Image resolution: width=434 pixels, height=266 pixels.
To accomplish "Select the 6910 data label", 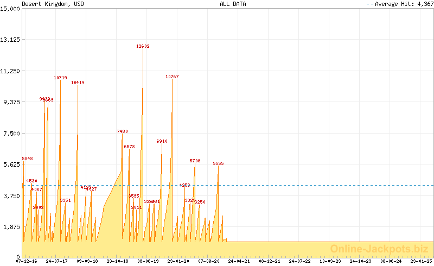I will tap(162, 141).
